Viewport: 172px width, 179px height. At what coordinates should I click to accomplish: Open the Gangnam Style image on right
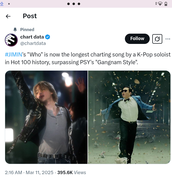(x=129, y=117)
